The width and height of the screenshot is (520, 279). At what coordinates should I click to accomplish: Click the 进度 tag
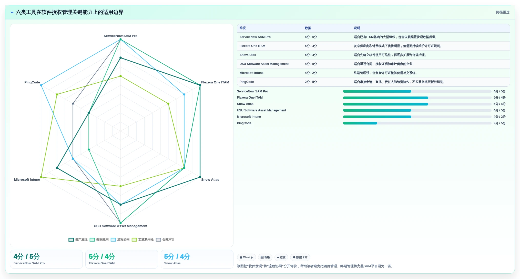tap(281, 257)
